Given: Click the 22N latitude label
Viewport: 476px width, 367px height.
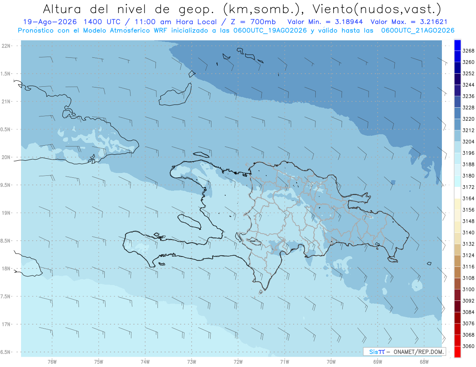Looking at the screenshot, I should coord(6,46).
